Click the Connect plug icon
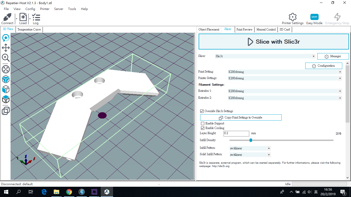351x197 pixels. pyautogui.click(x=7, y=17)
